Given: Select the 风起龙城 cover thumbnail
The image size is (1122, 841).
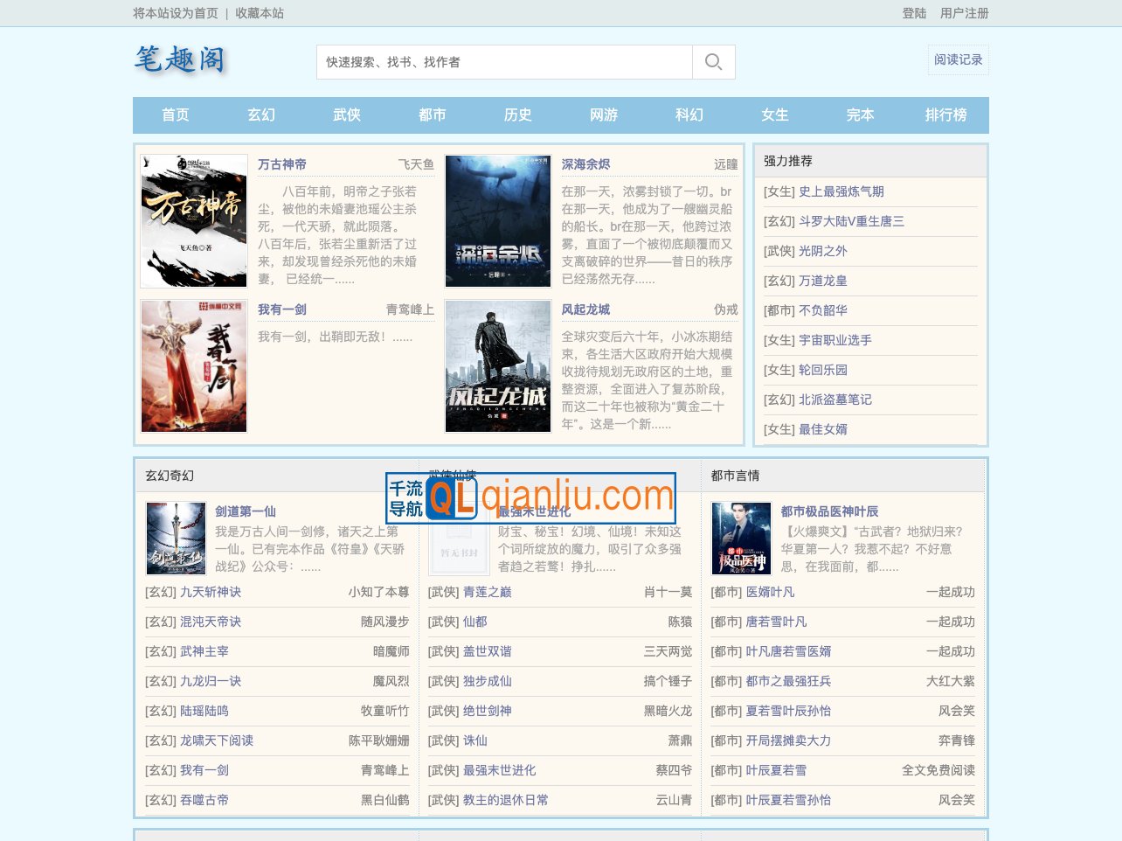Looking at the screenshot, I should pos(498,366).
